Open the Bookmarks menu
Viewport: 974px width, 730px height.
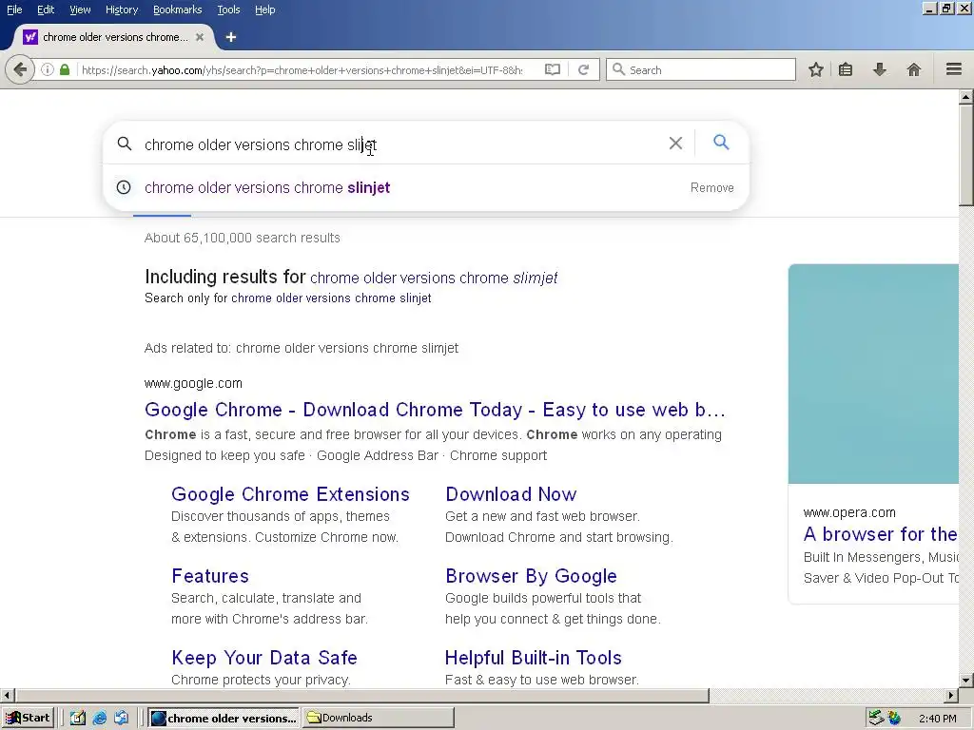click(x=177, y=10)
